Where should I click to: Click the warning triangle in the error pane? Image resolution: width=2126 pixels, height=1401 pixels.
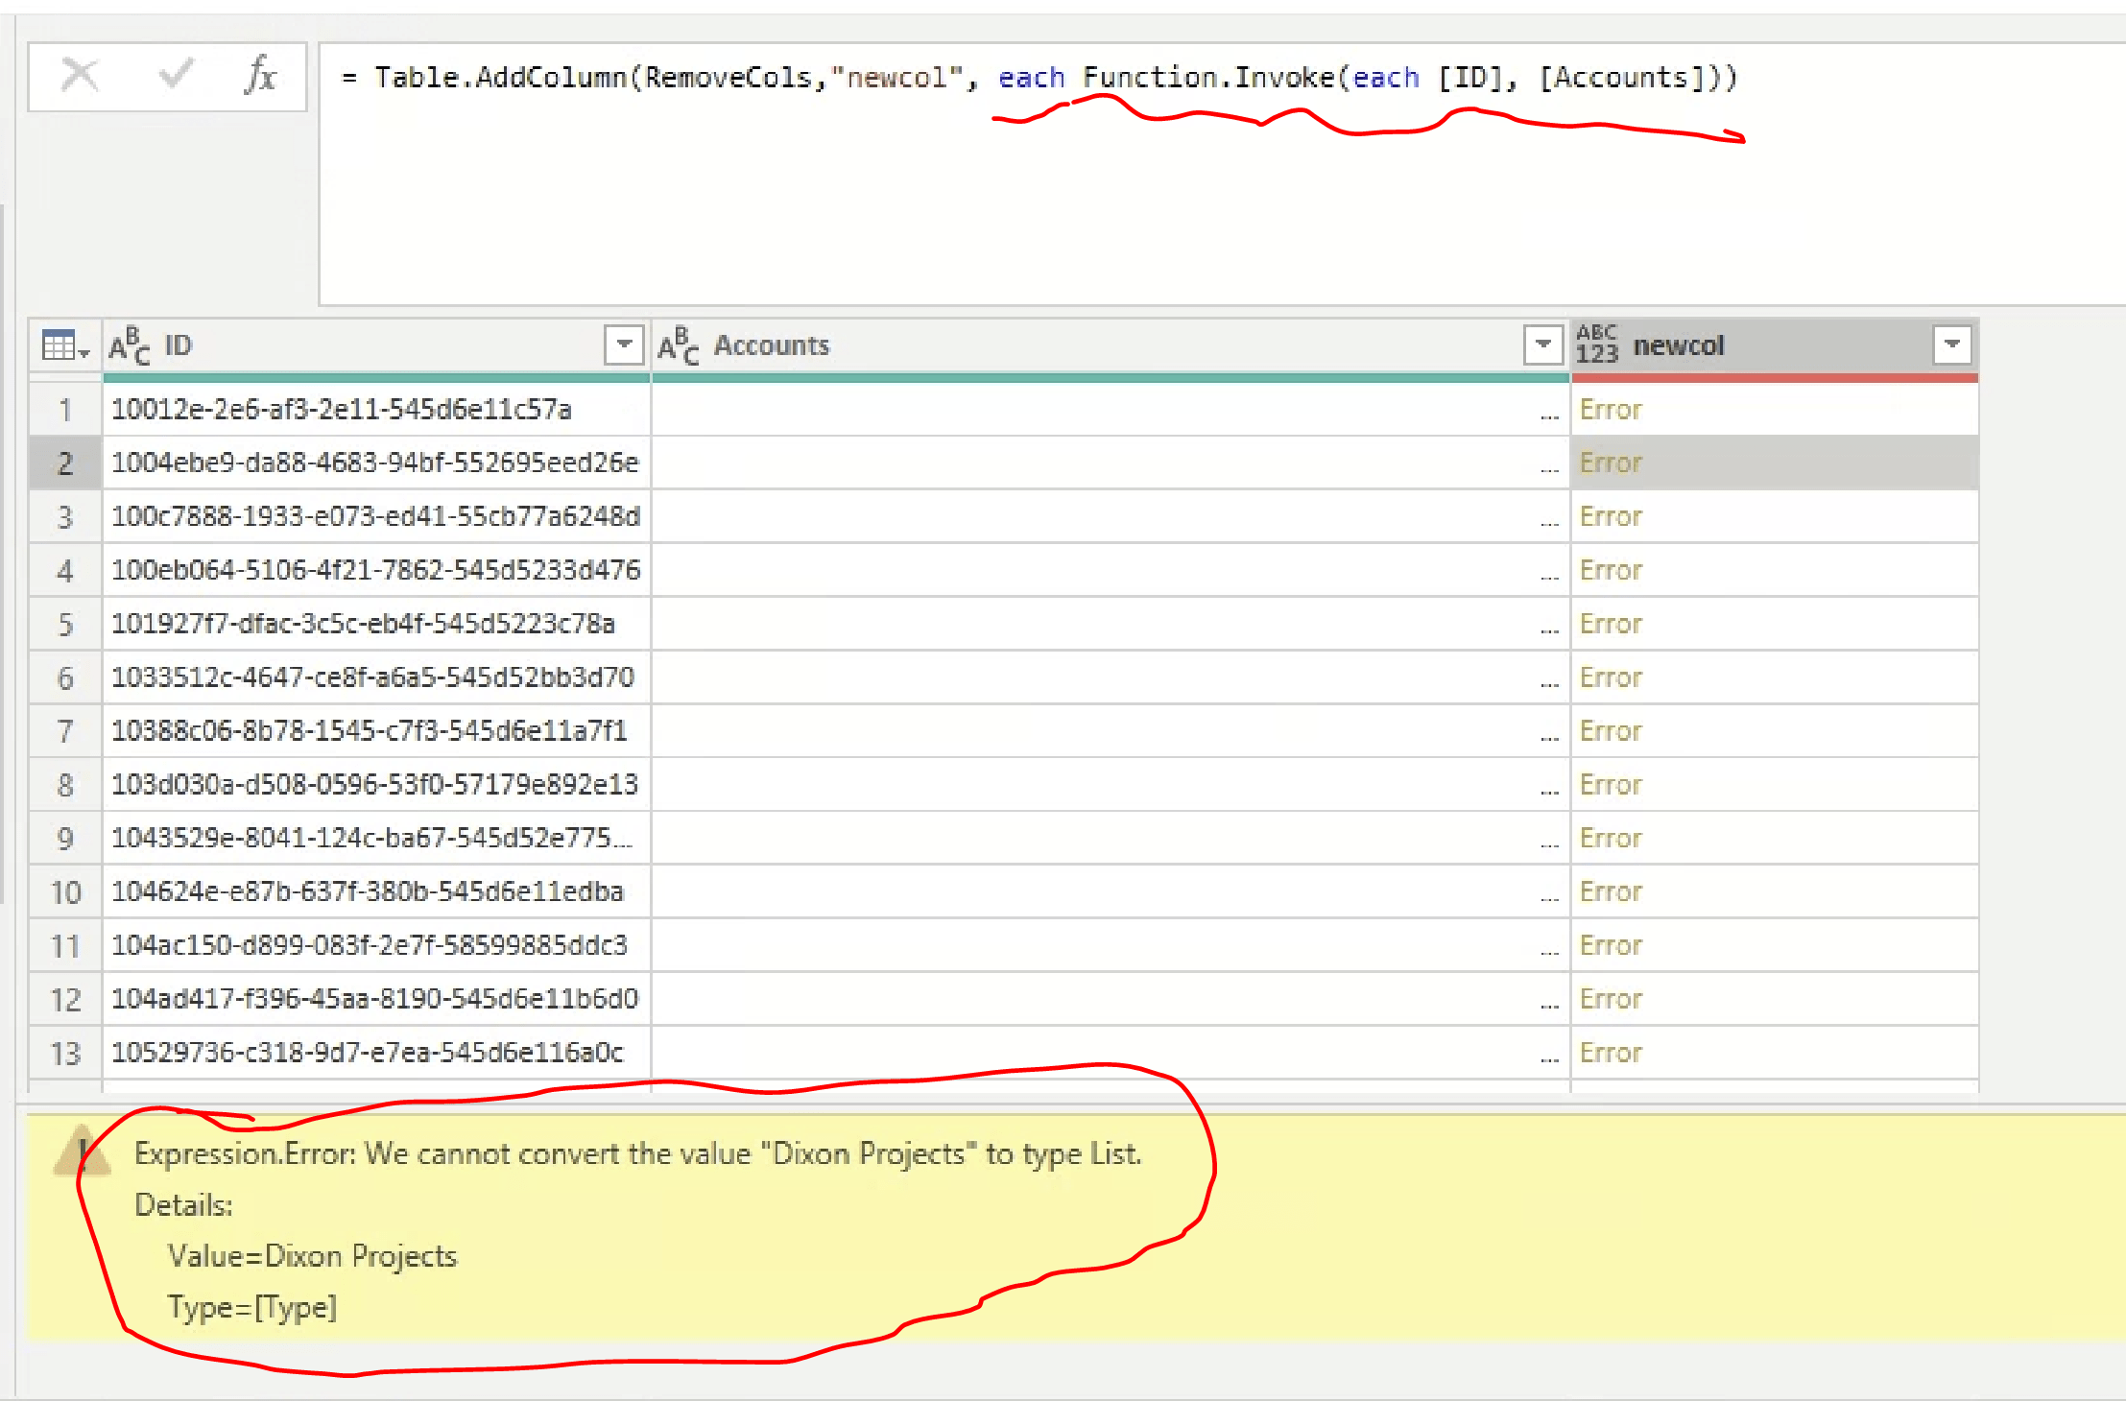[83, 1152]
